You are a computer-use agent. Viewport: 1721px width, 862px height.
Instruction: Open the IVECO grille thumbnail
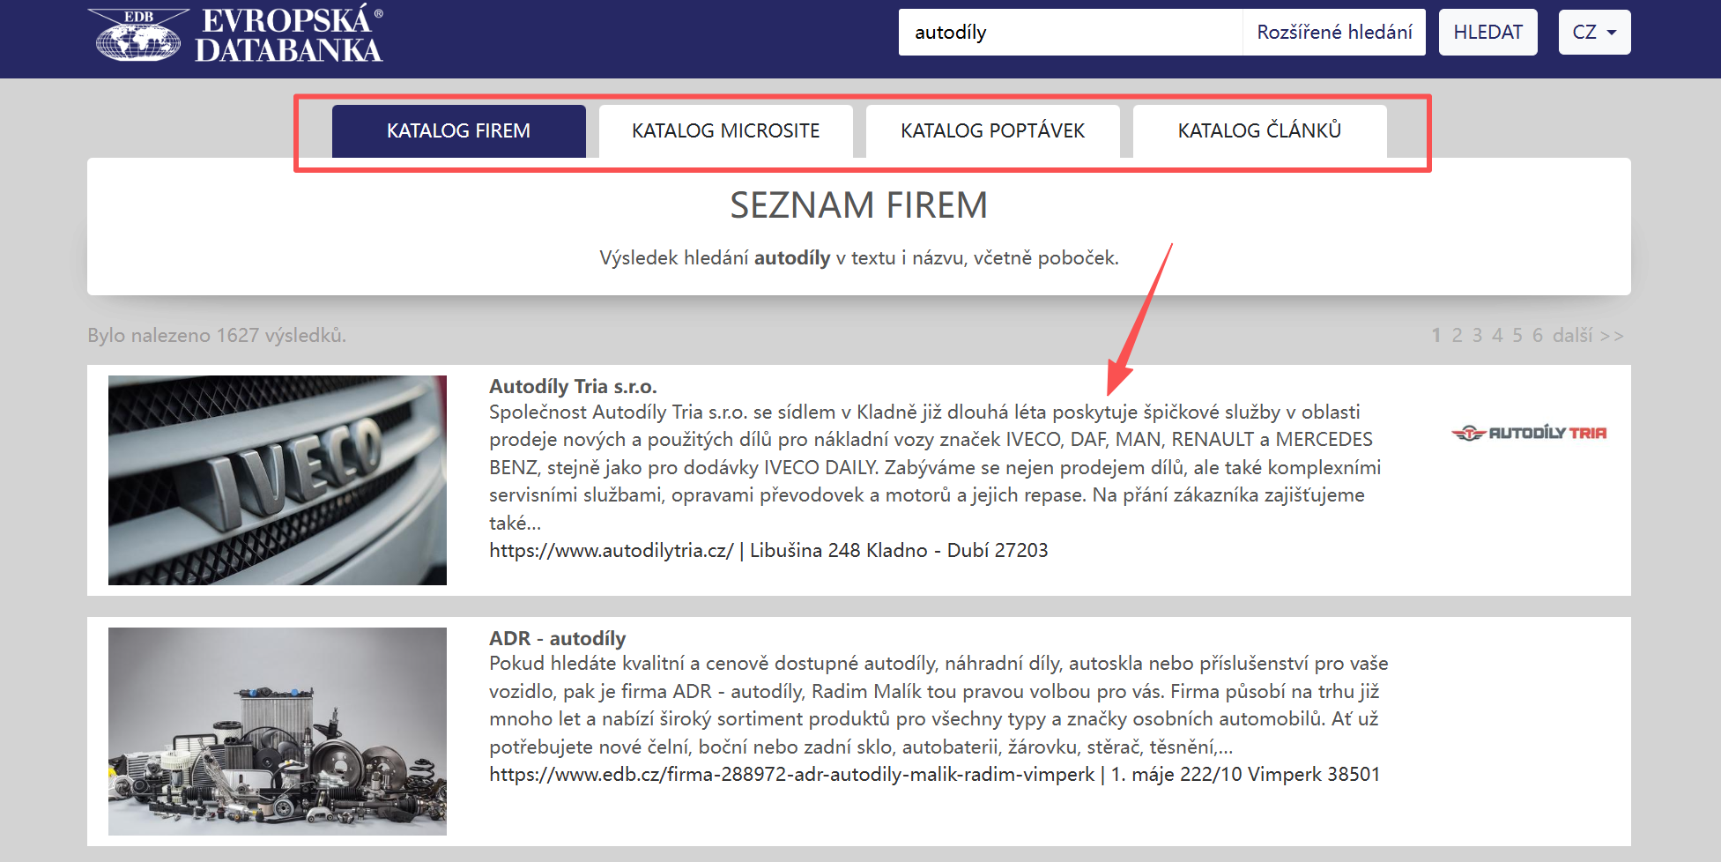(x=277, y=479)
